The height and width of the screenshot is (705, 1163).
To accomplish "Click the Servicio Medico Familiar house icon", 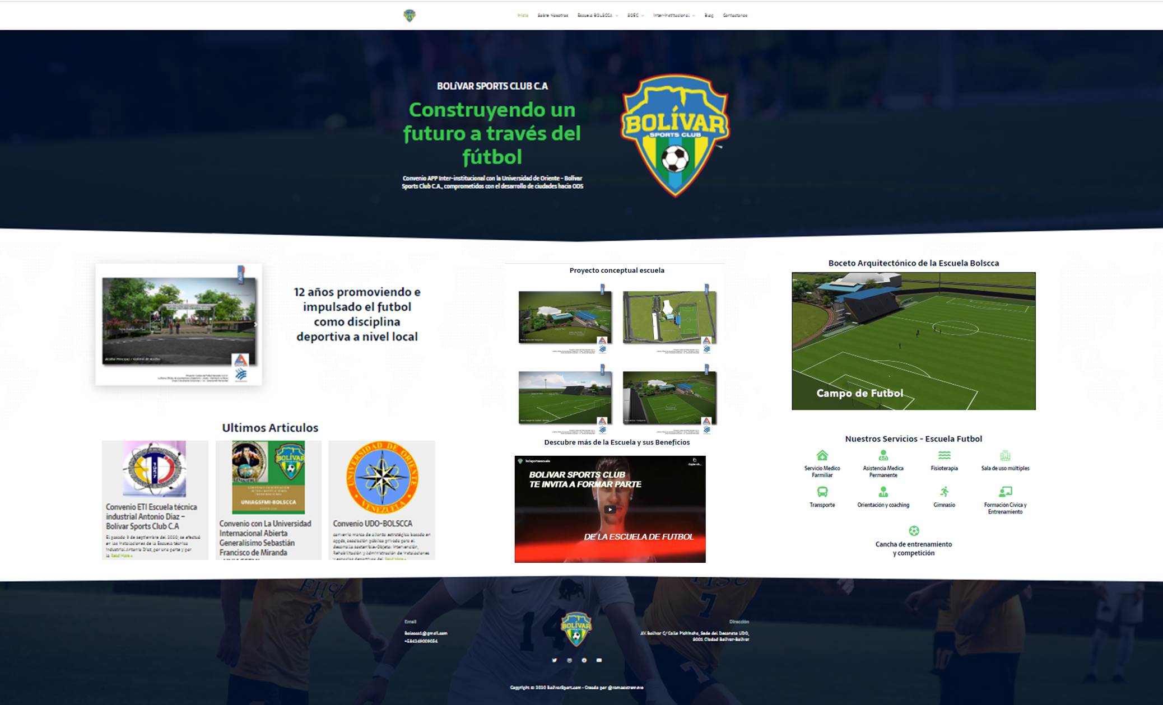I will [x=822, y=455].
